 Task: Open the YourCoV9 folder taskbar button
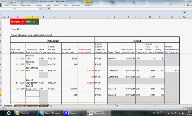pos(25,113)
